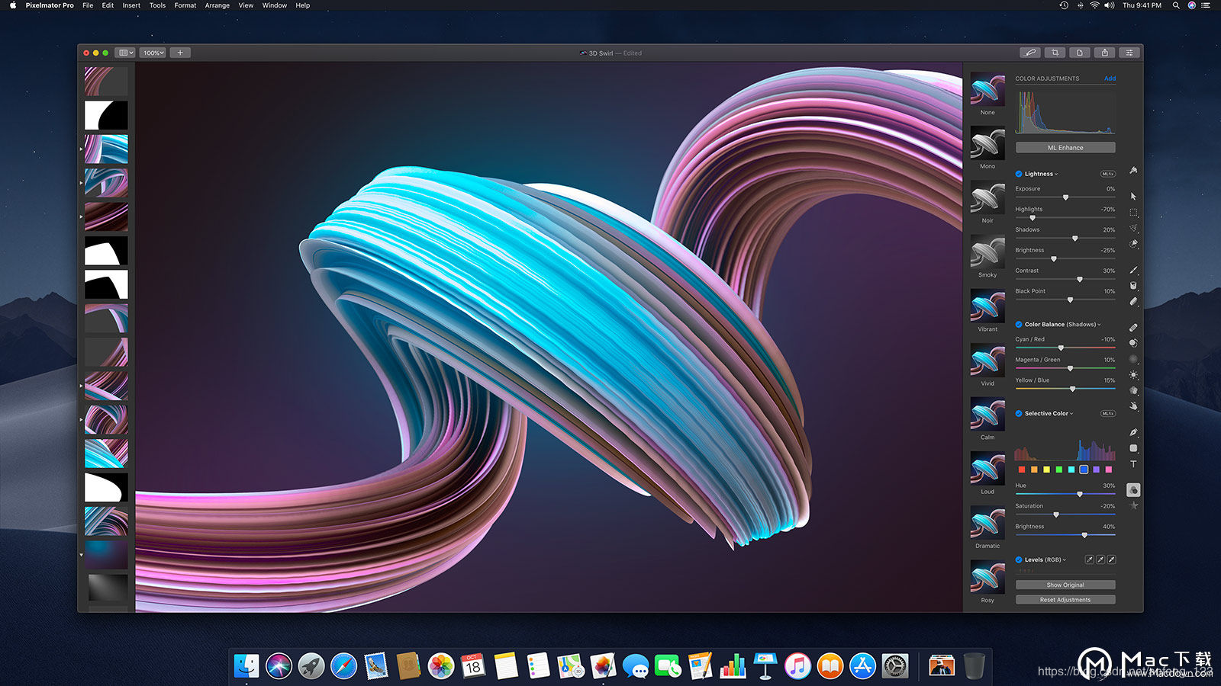Toggle ML Fix for Lightness
This screenshot has width=1221, height=686.
point(1107,174)
